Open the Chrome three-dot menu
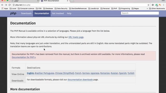This screenshot has width=166, height=93. 164,5
